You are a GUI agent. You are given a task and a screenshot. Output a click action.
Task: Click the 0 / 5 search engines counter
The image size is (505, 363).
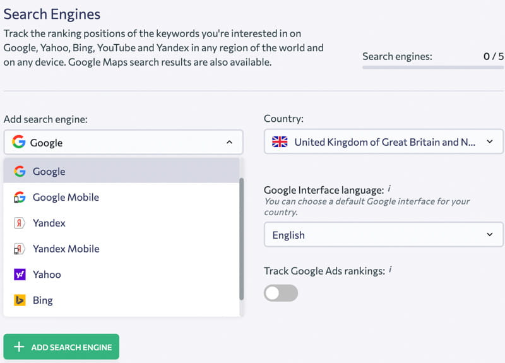coord(494,56)
